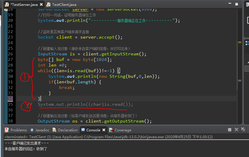Switch to the TestServer.java editor tab

[24, 5]
